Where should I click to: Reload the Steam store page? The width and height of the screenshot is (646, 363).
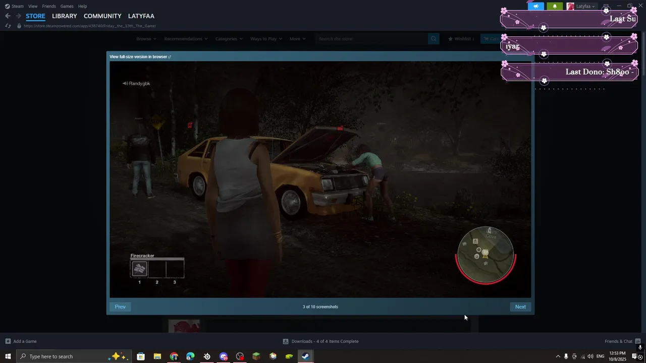[8, 26]
